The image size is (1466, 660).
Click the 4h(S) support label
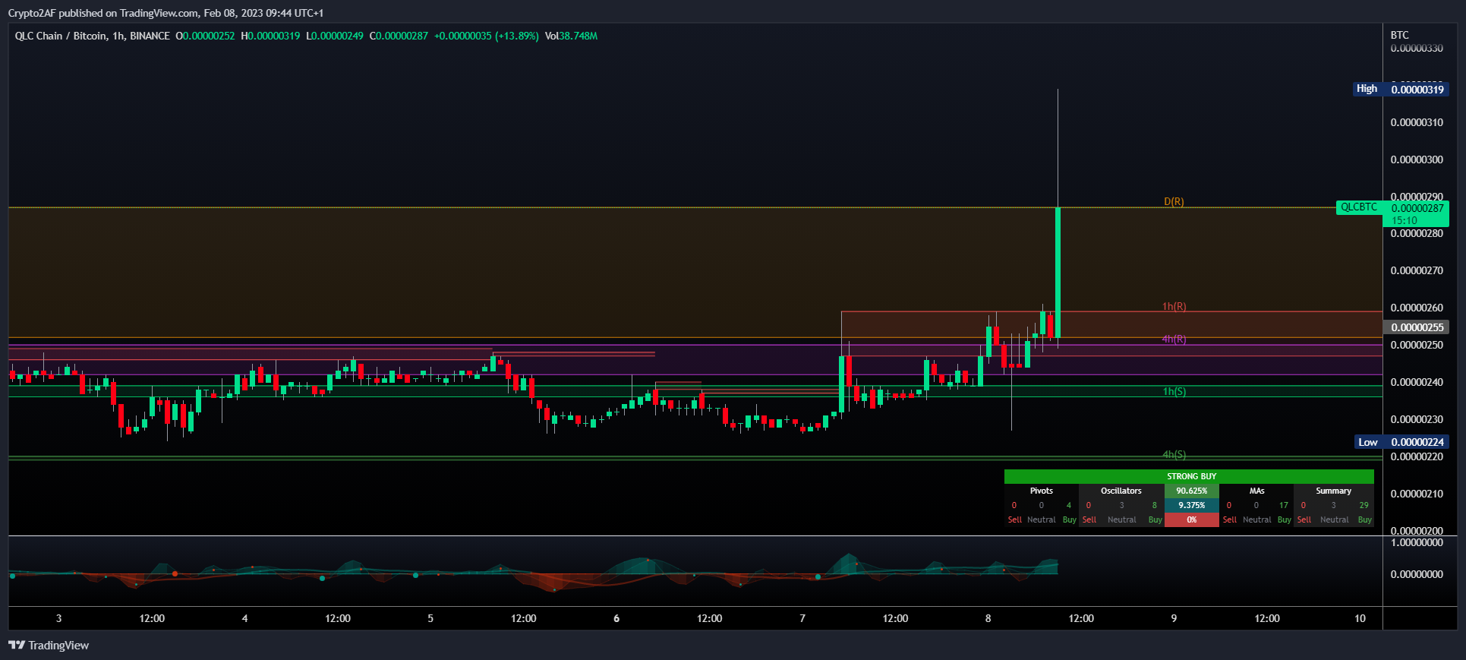coord(1174,454)
